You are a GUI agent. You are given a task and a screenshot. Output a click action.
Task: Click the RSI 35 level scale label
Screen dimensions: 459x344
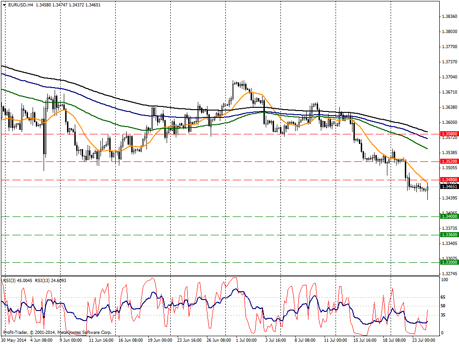[x=443, y=315]
